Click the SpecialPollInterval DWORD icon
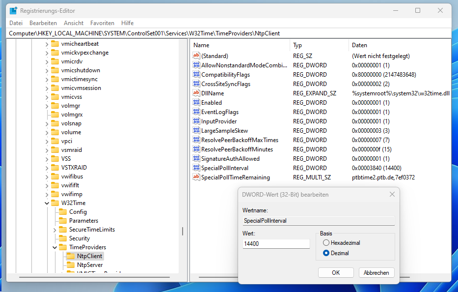 click(196, 168)
